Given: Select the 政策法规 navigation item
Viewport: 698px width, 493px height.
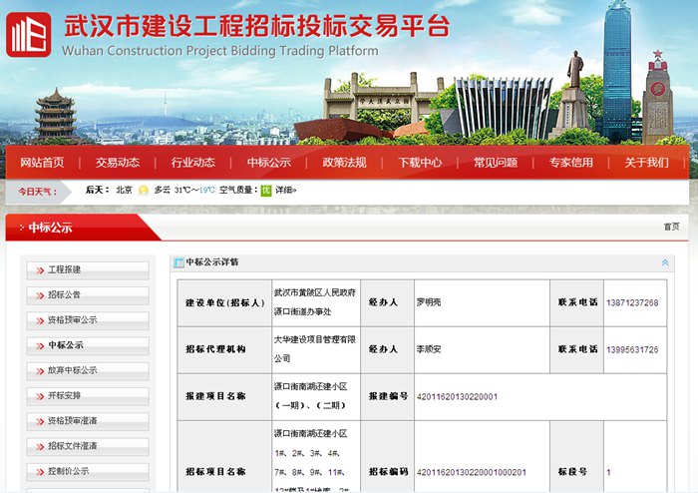Looking at the screenshot, I should 344,163.
